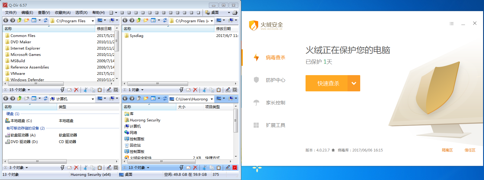Click delete X icon under Sysdiag pane

click(x=195, y=90)
